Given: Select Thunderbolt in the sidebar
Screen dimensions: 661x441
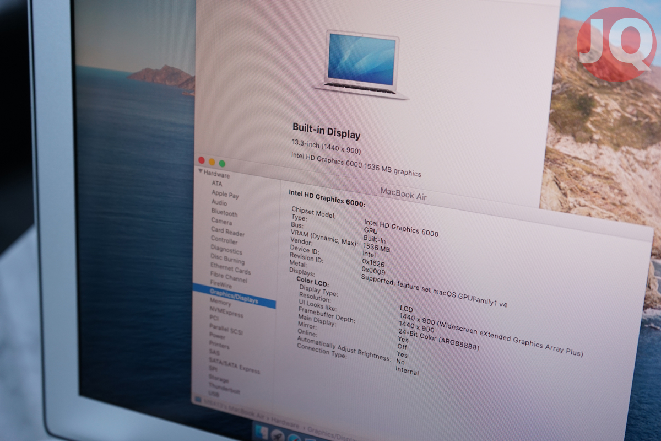Looking at the screenshot, I should (224, 388).
